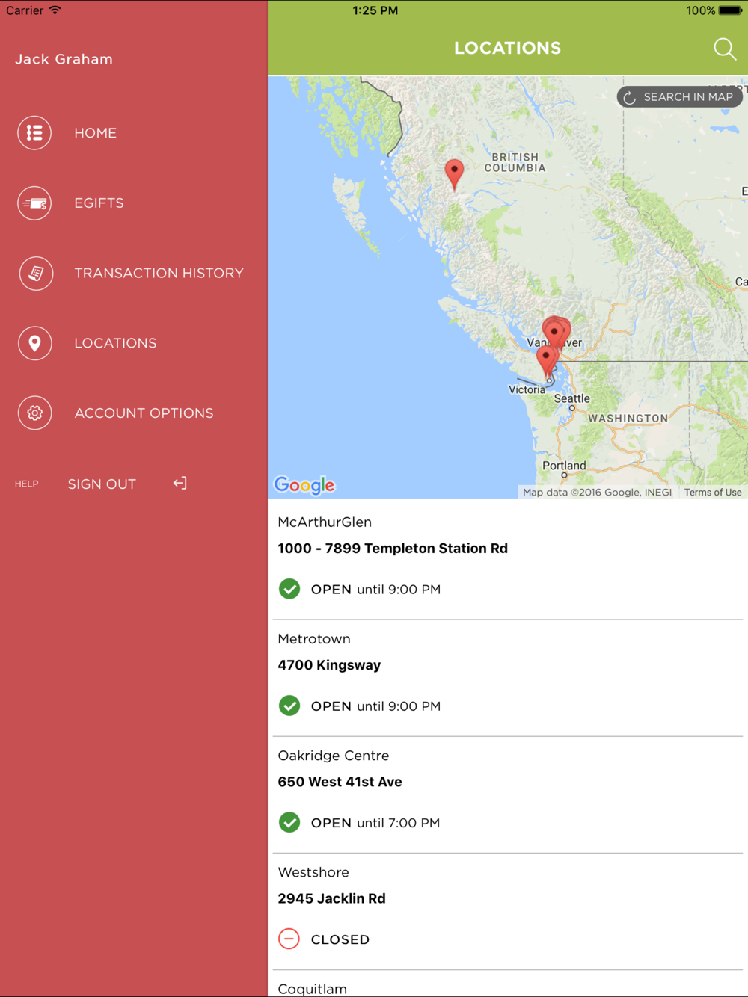Tap the Wi-Fi icon in status bar
The image size is (748, 997).
[x=55, y=10]
